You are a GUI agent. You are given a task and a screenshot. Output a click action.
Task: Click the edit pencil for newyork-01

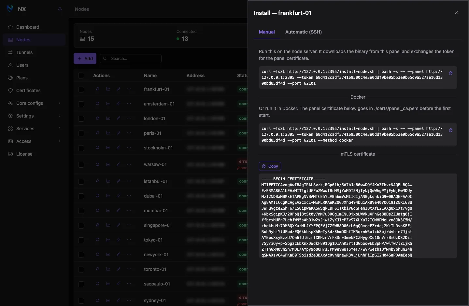[119, 254]
